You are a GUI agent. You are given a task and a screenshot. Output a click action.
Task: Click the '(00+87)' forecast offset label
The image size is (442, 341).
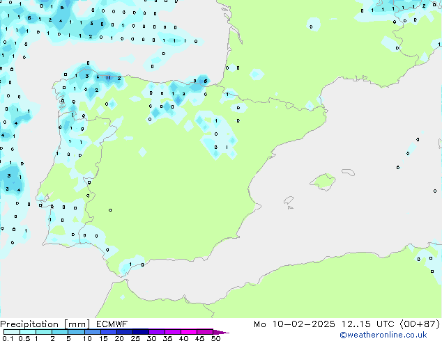[420, 324]
